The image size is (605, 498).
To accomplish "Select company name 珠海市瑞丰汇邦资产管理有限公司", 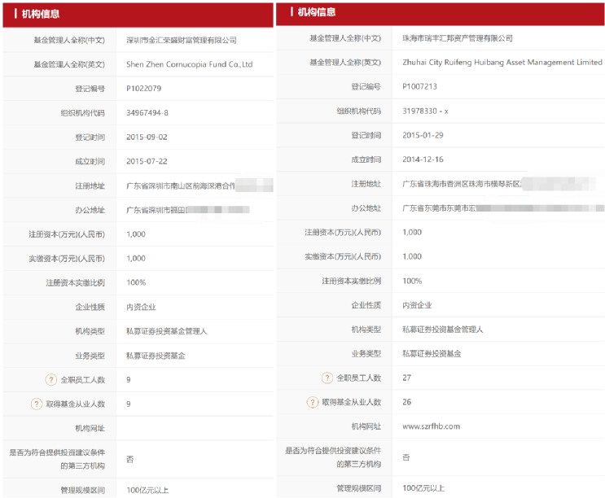I will (458, 38).
